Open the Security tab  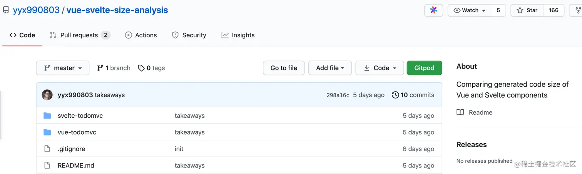click(x=189, y=35)
